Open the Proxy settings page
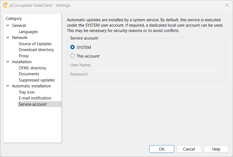Viewport: 233px width, 157px height. click(24, 56)
